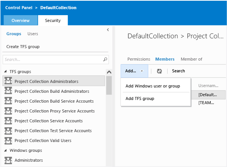227x167 pixels.
Task: Click the Create TFS group link
Action: [23, 47]
